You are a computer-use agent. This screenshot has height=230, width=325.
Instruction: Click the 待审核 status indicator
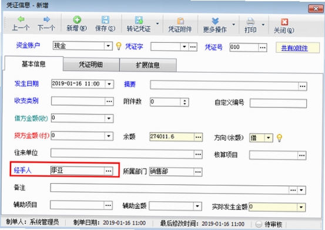point(269,224)
